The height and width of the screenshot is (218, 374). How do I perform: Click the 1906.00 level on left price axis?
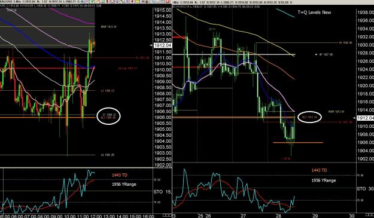pyautogui.click(x=163, y=117)
